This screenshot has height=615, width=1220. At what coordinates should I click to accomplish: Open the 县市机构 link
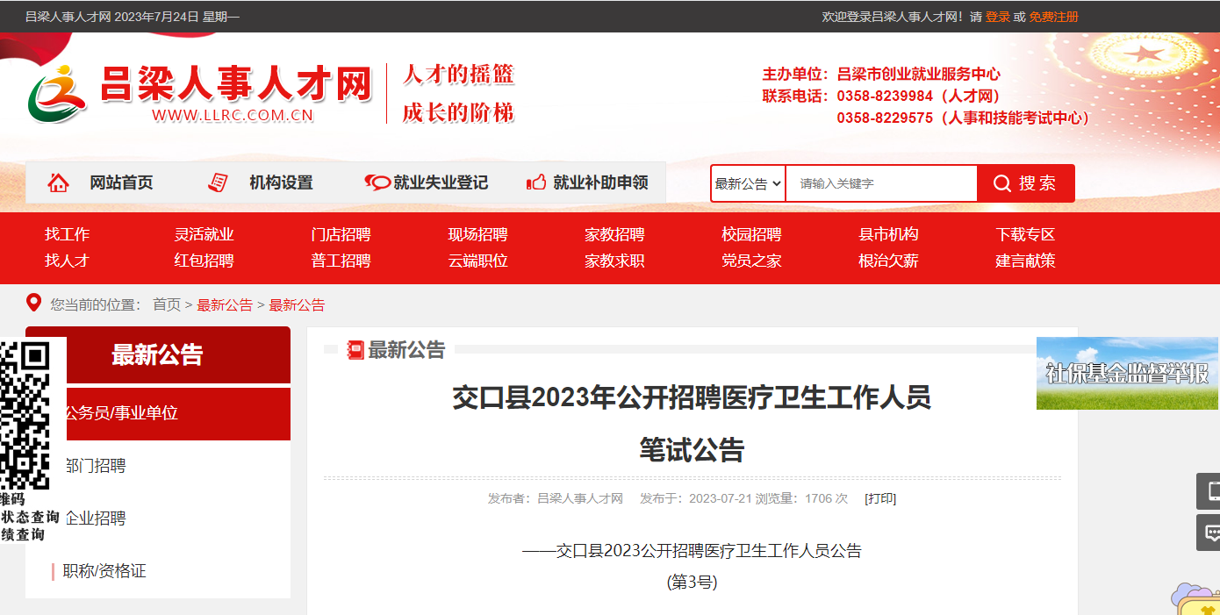pos(889,234)
